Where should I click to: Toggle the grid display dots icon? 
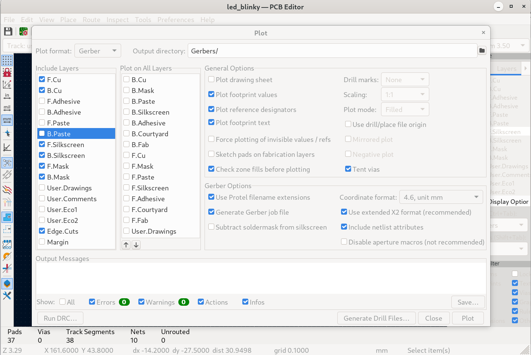click(x=7, y=60)
